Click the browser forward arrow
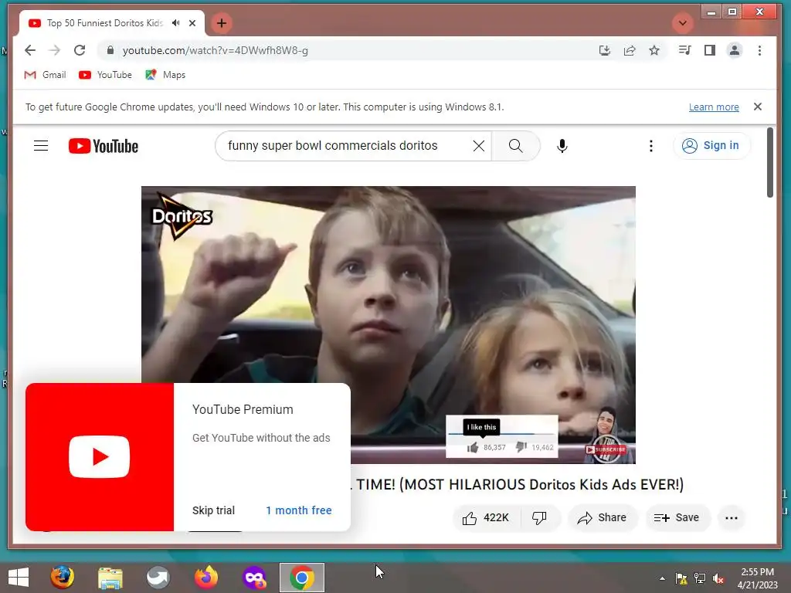The width and height of the screenshot is (791, 593). pyautogui.click(x=55, y=50)
